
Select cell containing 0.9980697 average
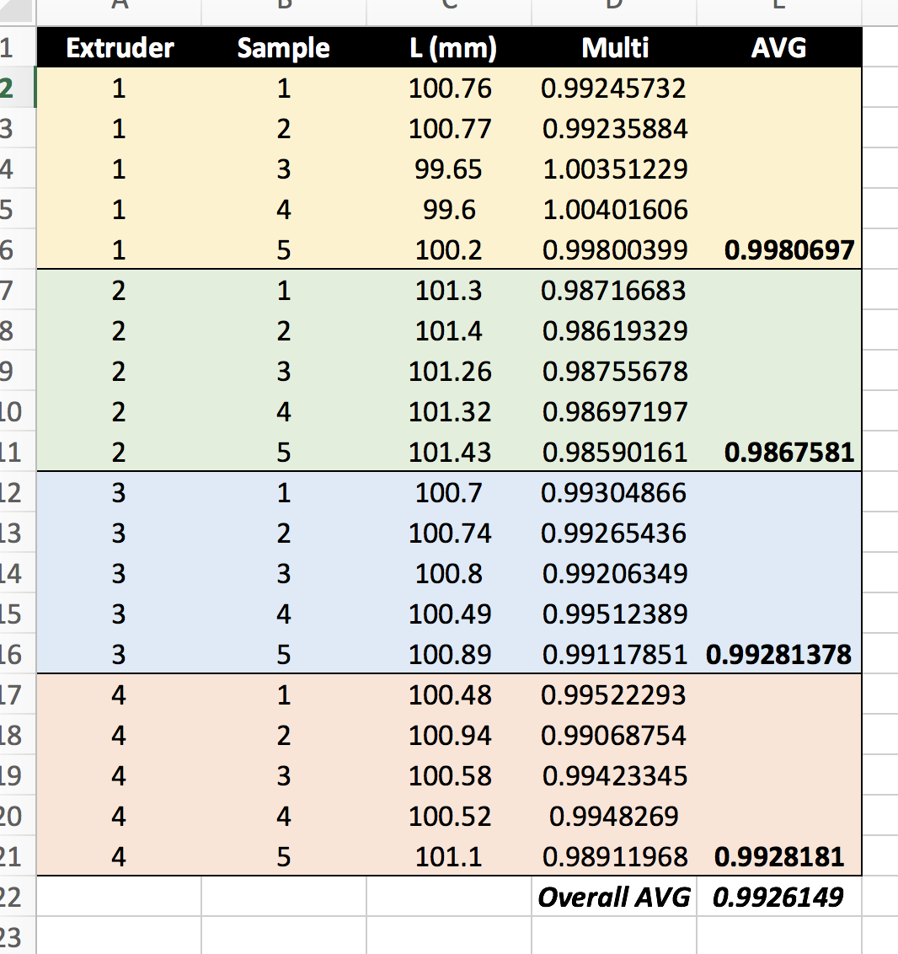(x=789, y=250)
